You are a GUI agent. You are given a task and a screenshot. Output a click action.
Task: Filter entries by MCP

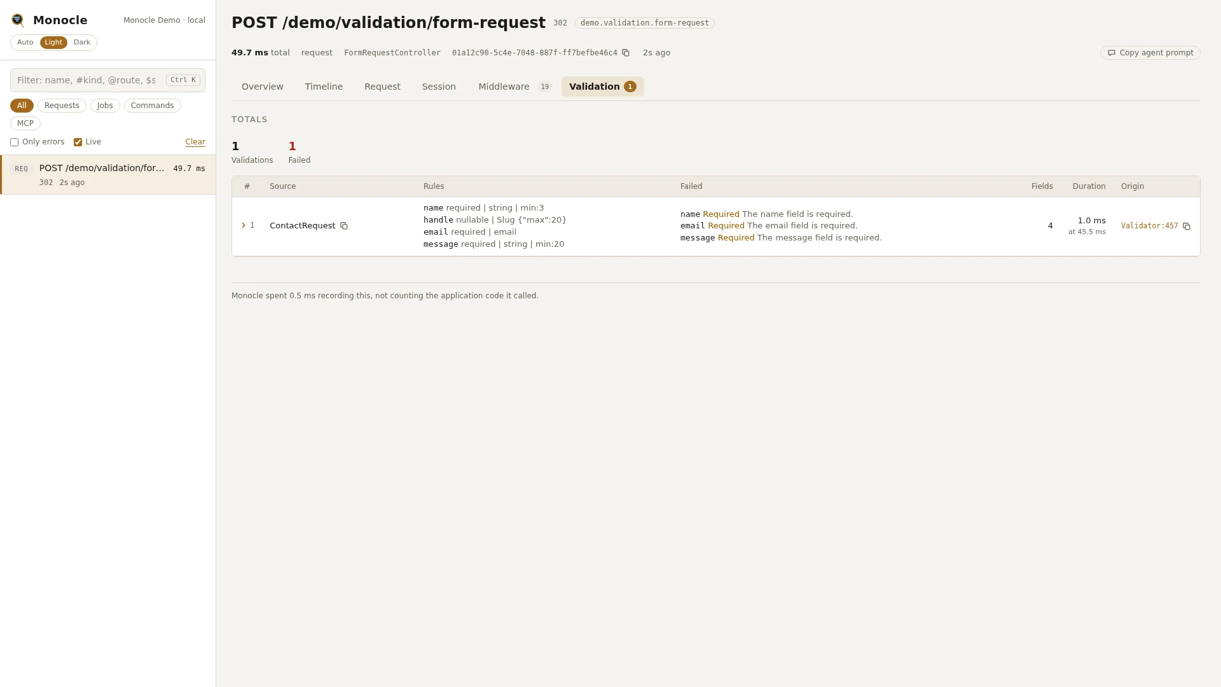click(25, 123)
